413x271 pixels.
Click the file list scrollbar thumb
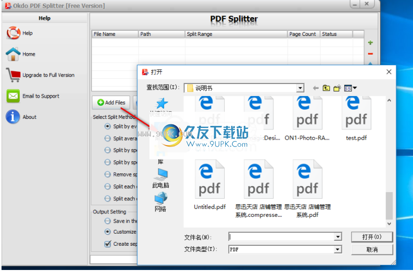pyautogui.click(x=389, y=206)
